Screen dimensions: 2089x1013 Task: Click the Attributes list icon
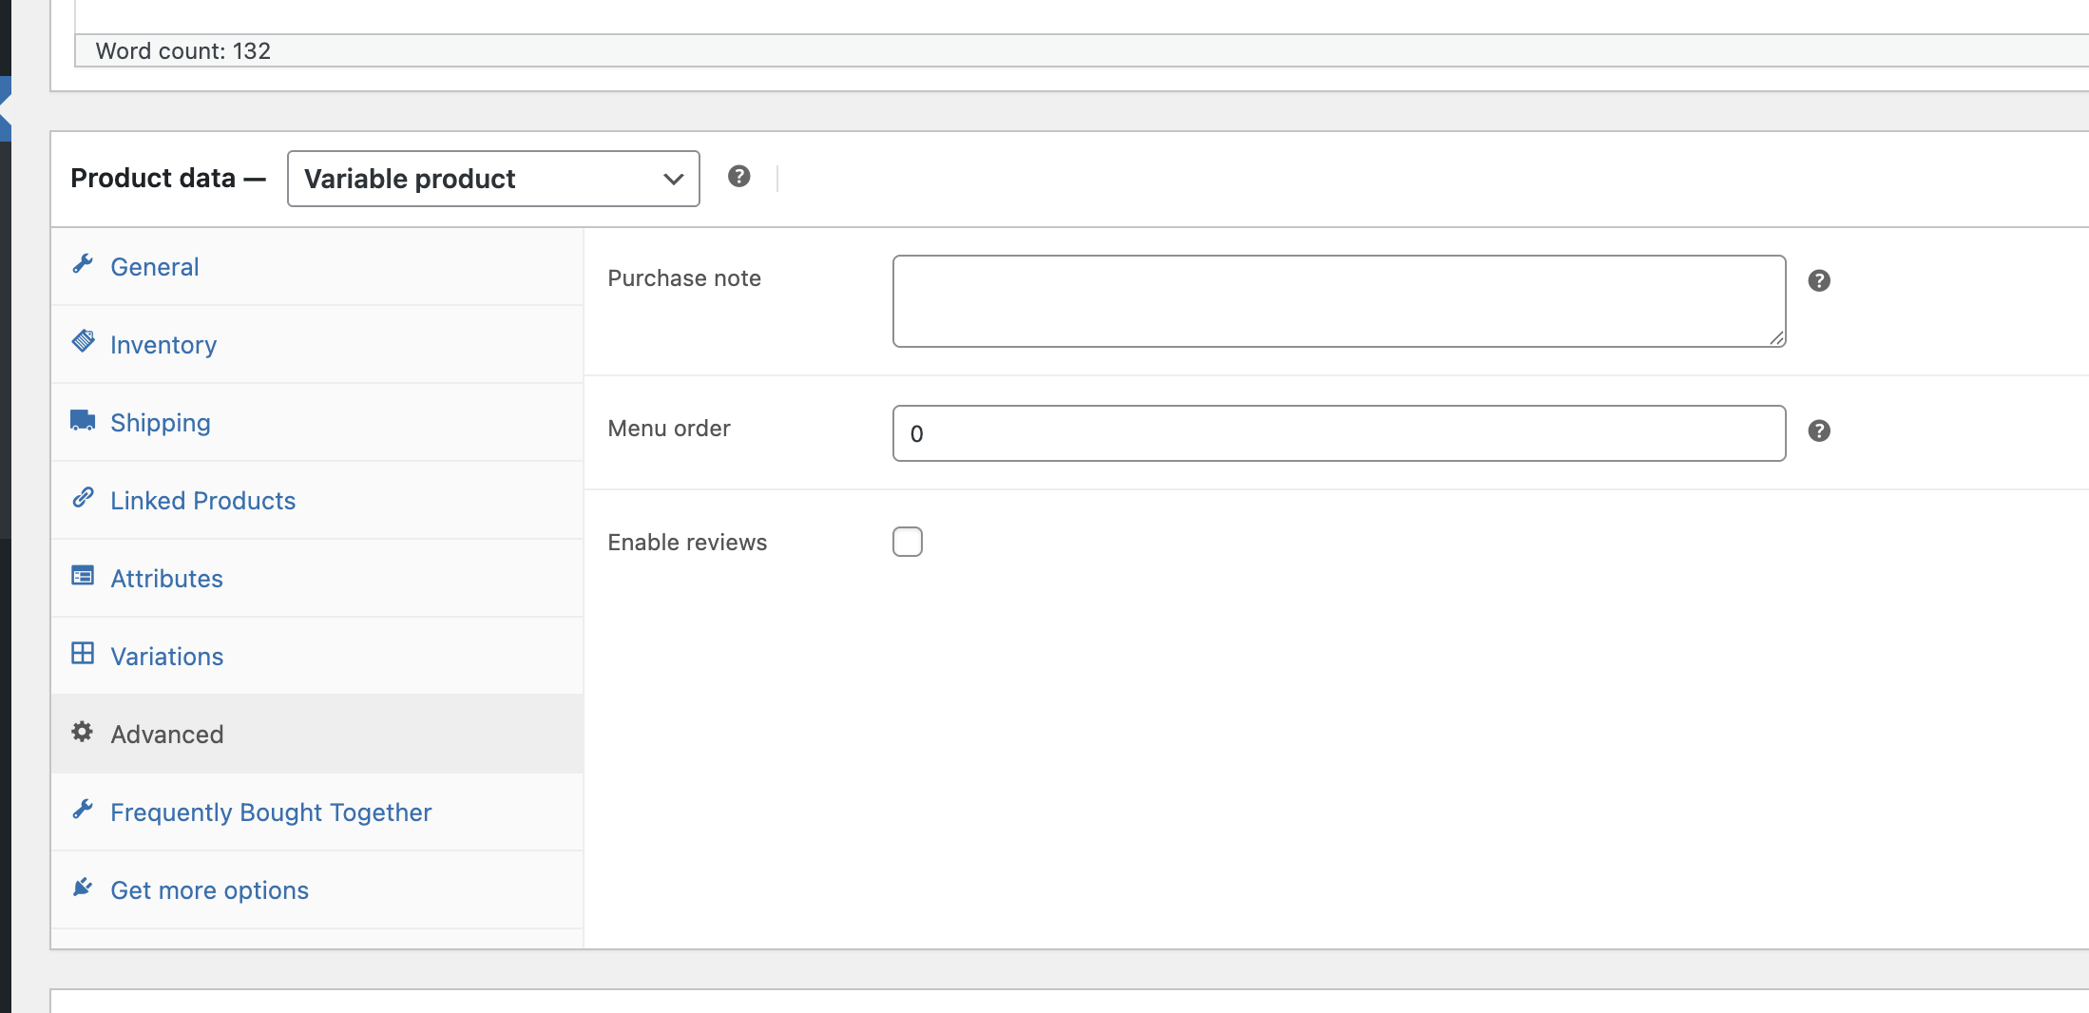pos(83,576)
